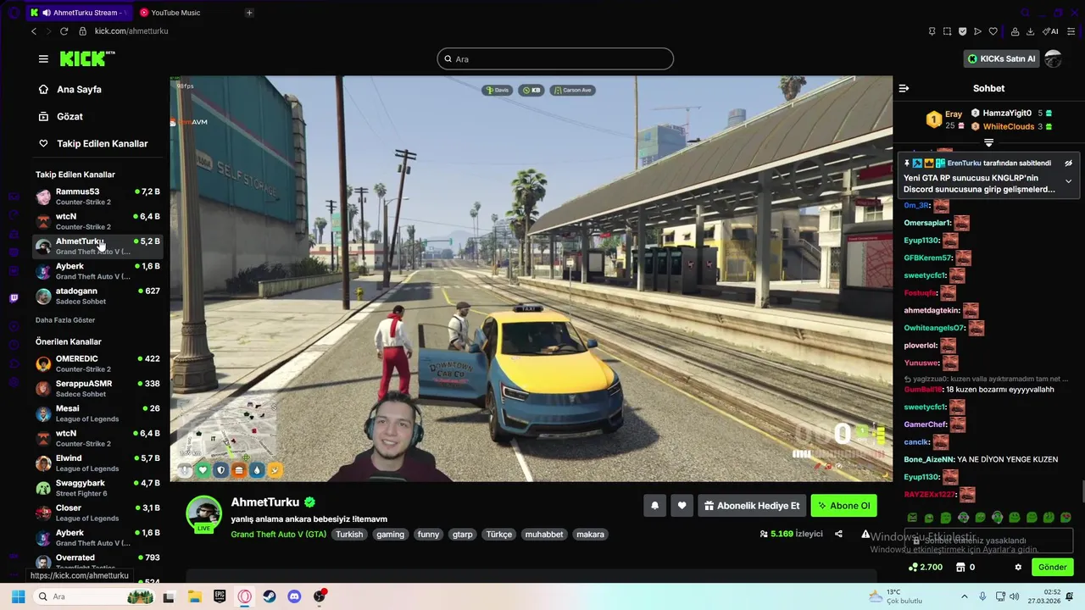Show hidden system tray icons chevron
1085x610 pixels.
[964, 596]
